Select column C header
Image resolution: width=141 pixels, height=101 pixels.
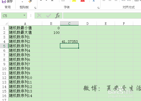click(x=69, y=24)
